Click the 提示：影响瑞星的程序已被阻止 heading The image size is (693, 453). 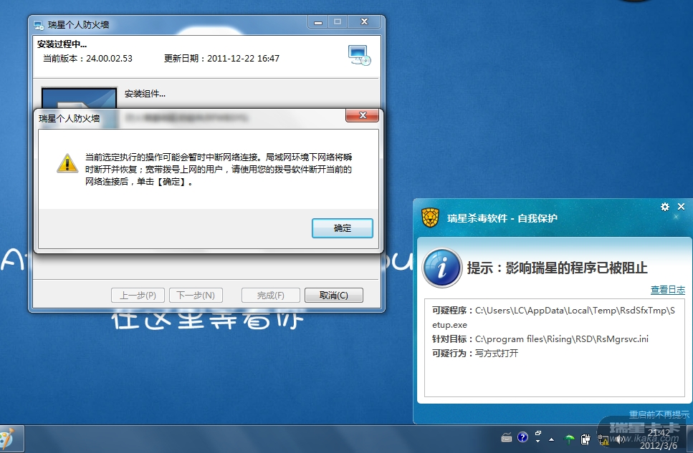(557, 268)
